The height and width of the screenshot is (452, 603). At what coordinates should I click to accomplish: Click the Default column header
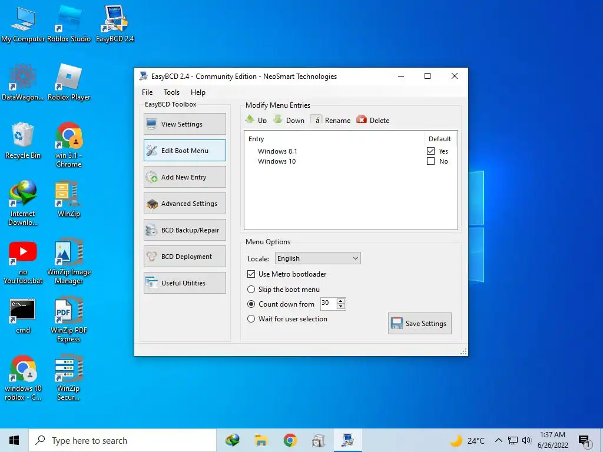[440, 139]
